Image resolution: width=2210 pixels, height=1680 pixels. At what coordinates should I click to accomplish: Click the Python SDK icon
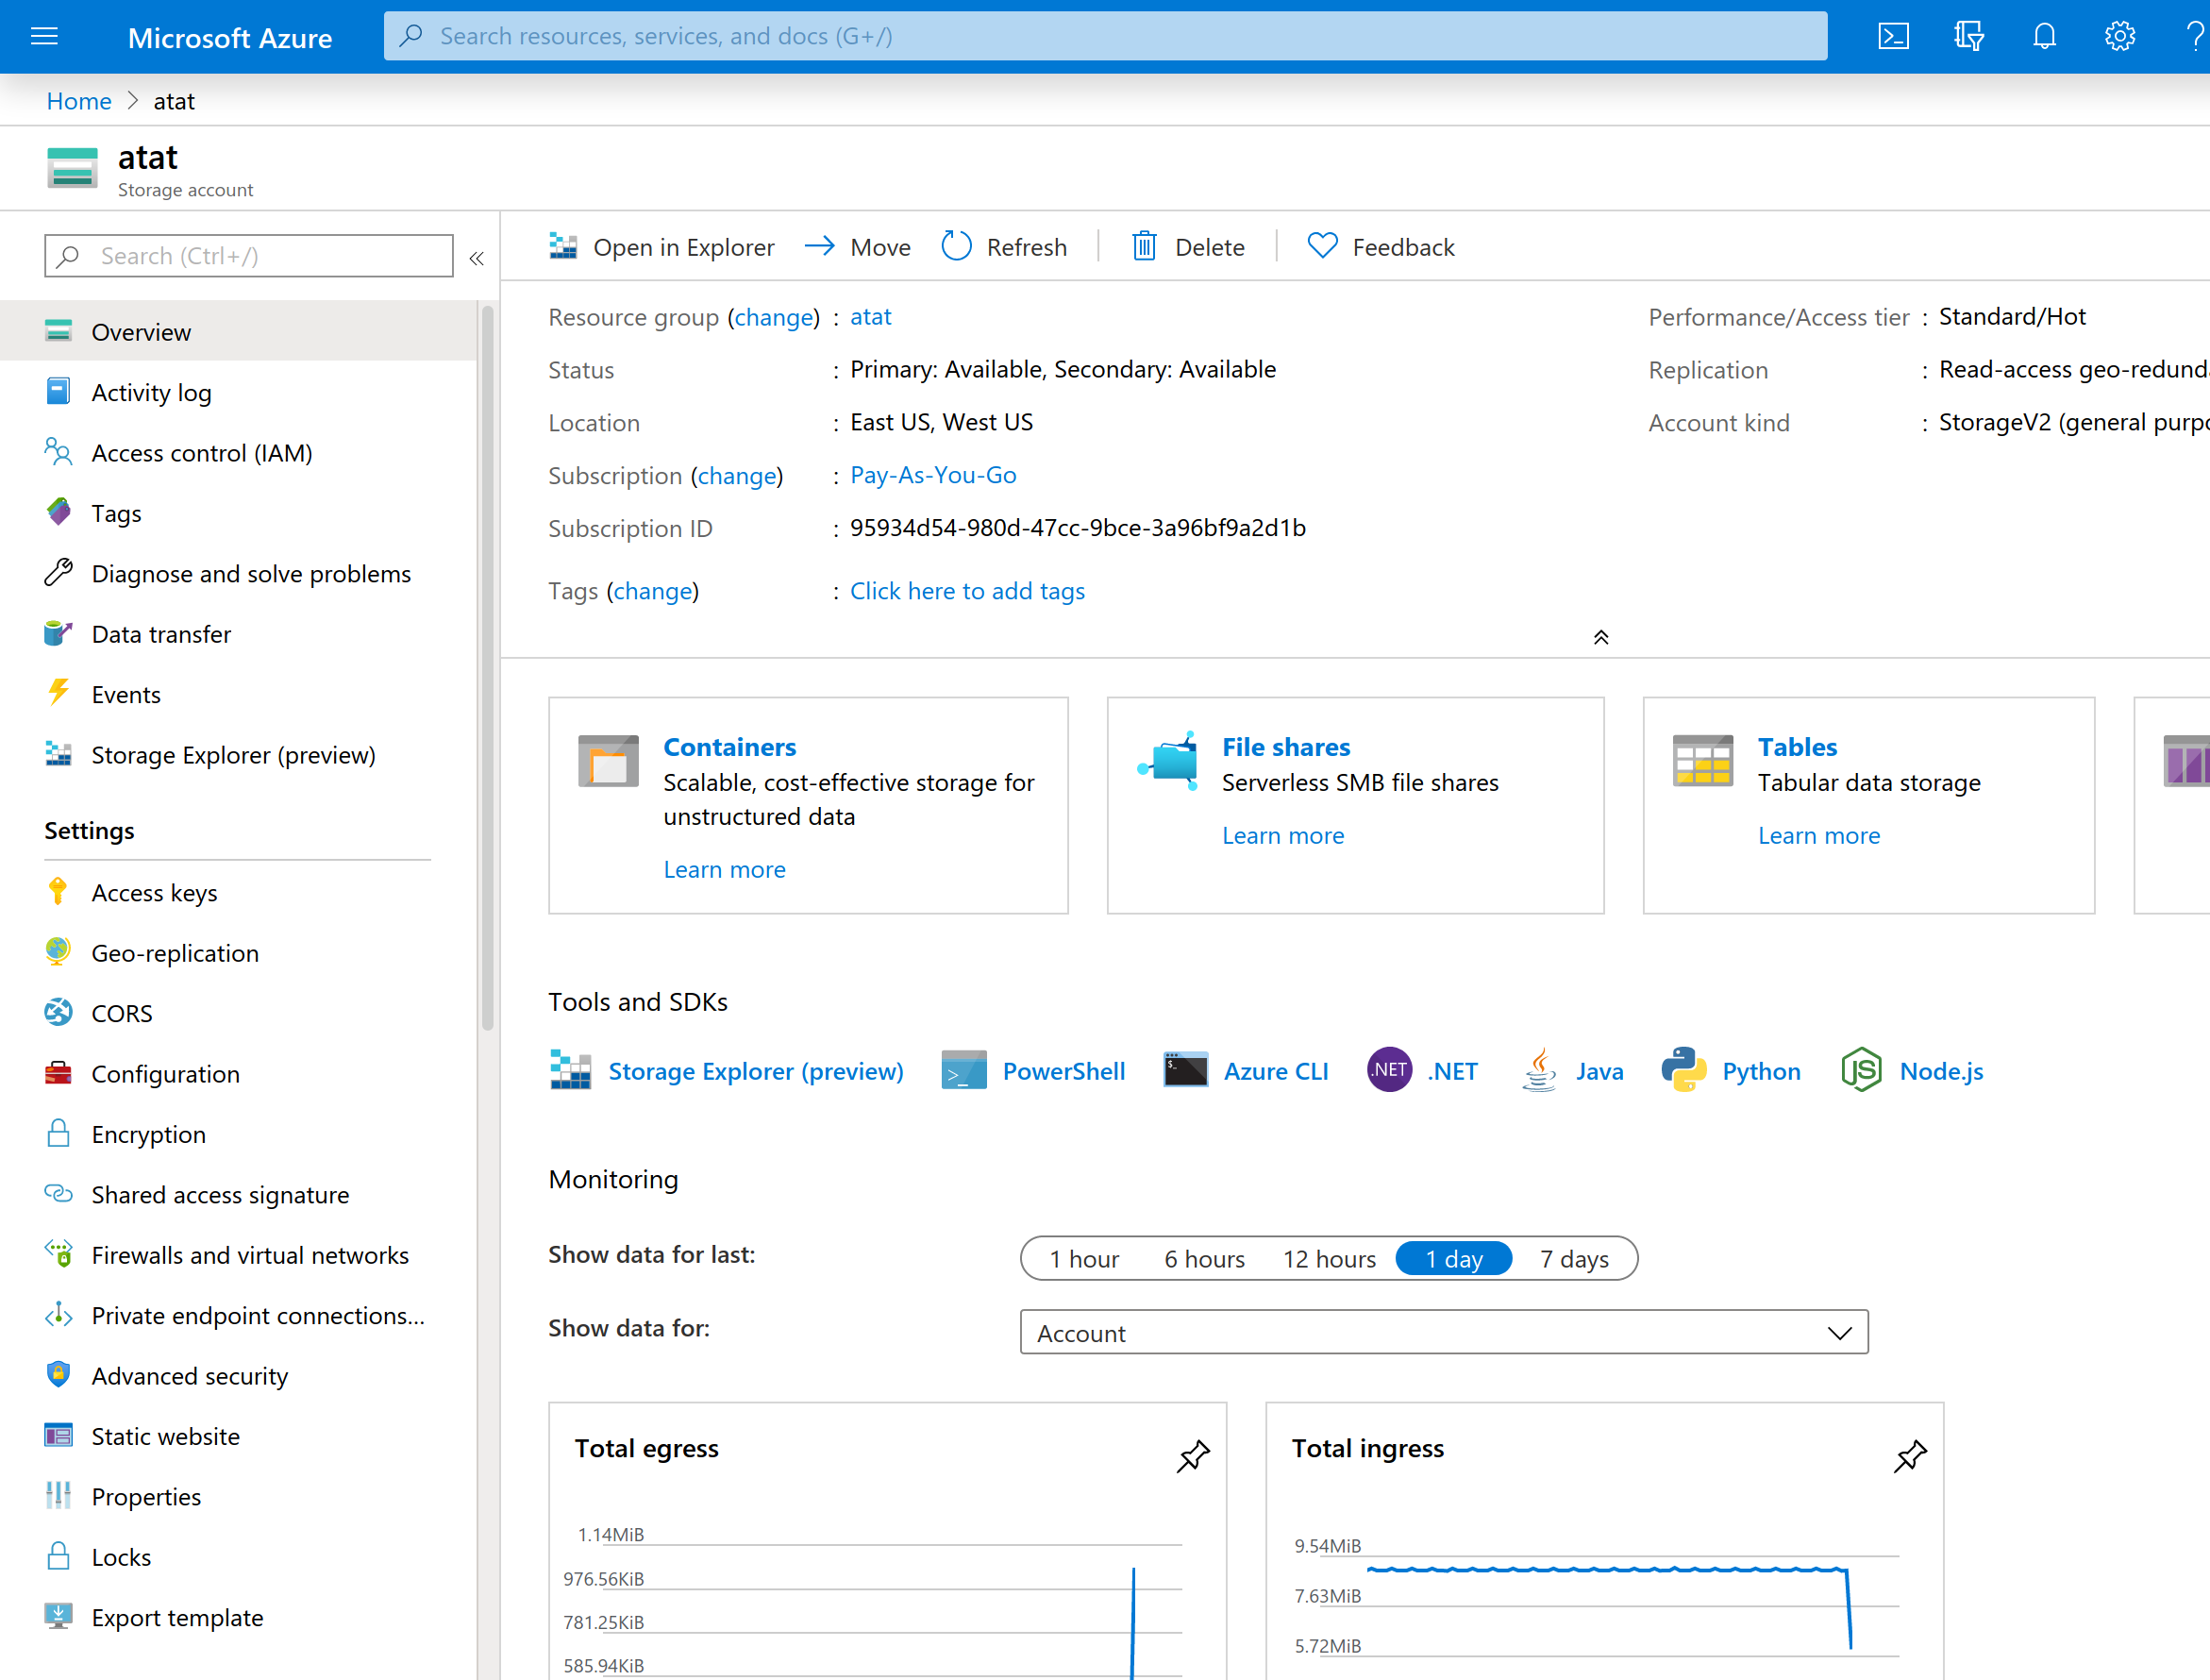1684,1069
